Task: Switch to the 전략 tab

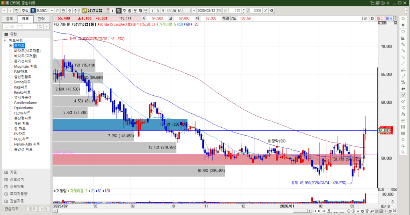Action: click(41, 18)
